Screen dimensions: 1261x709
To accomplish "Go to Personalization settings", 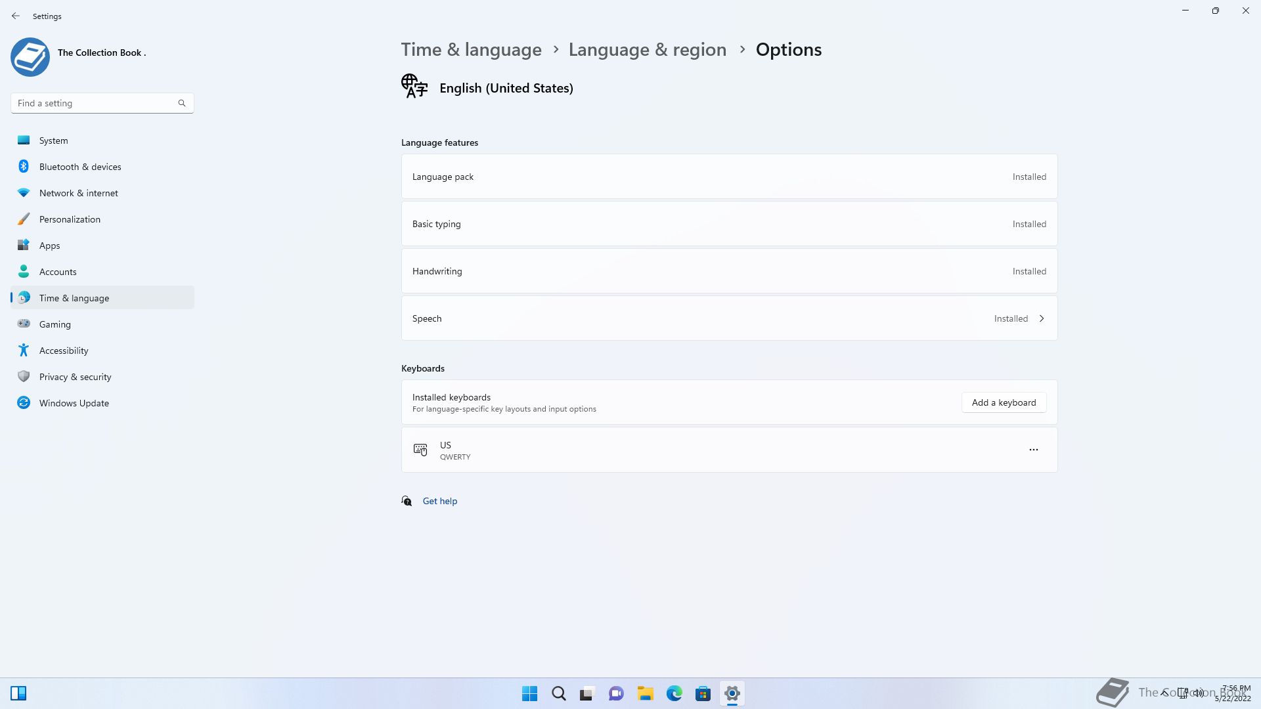I will [70, 219].
